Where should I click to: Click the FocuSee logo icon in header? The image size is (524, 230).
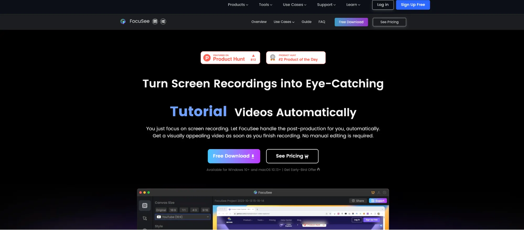[123, 21]
